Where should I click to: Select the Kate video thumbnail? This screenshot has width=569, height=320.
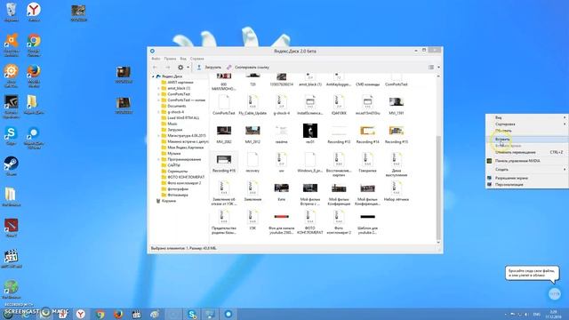pyautogui.click(x=281, y=191)
